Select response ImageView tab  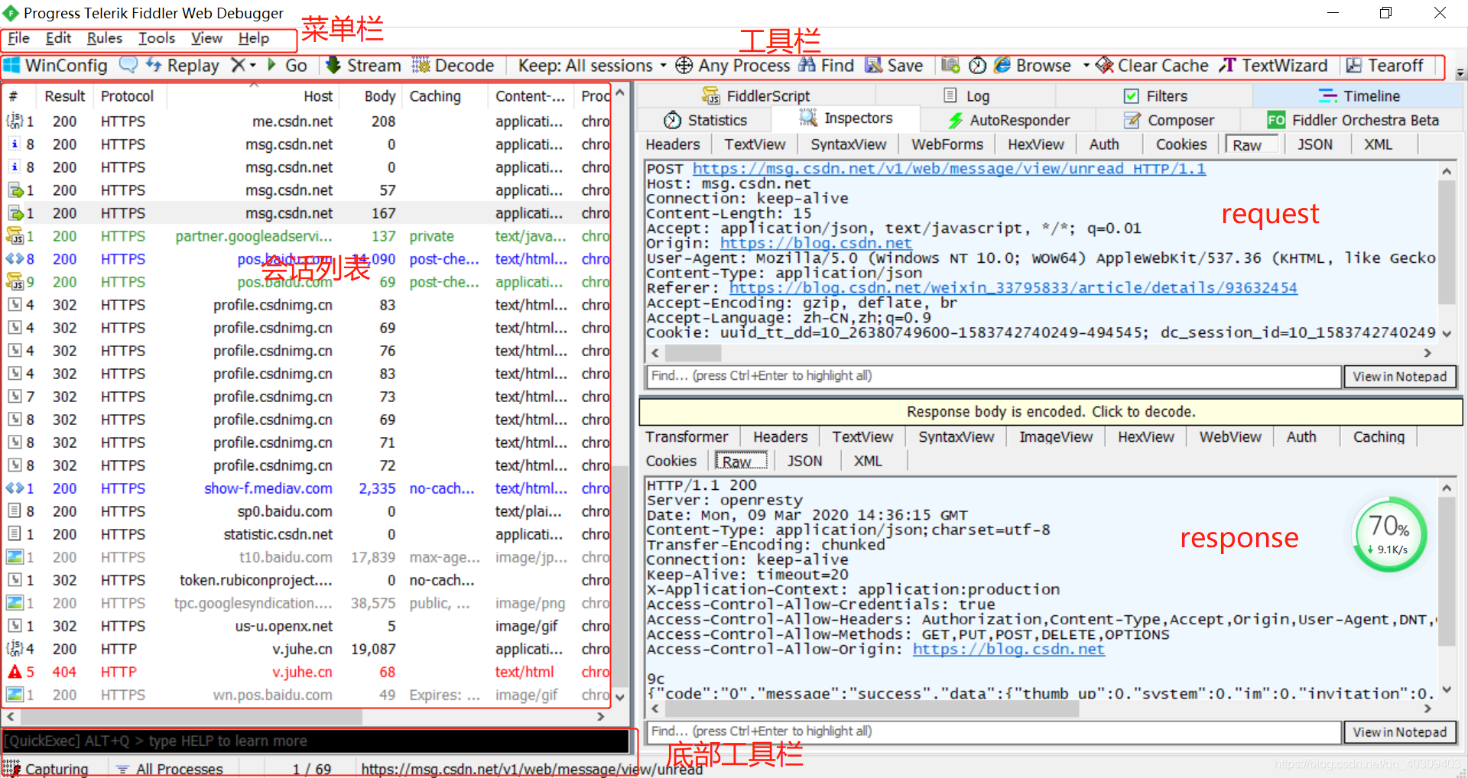coord(1056,437)
